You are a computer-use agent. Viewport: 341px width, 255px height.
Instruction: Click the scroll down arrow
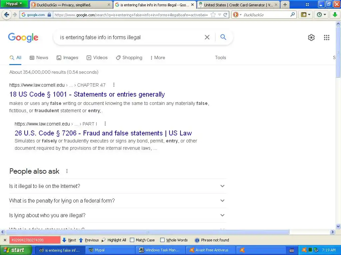point(338,226)
